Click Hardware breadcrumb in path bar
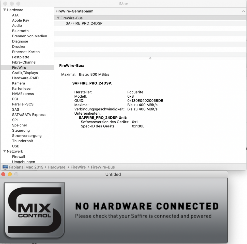 57,167
